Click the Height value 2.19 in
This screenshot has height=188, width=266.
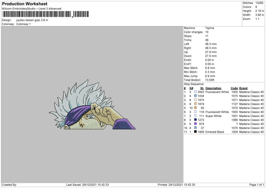tap(259, 11)
